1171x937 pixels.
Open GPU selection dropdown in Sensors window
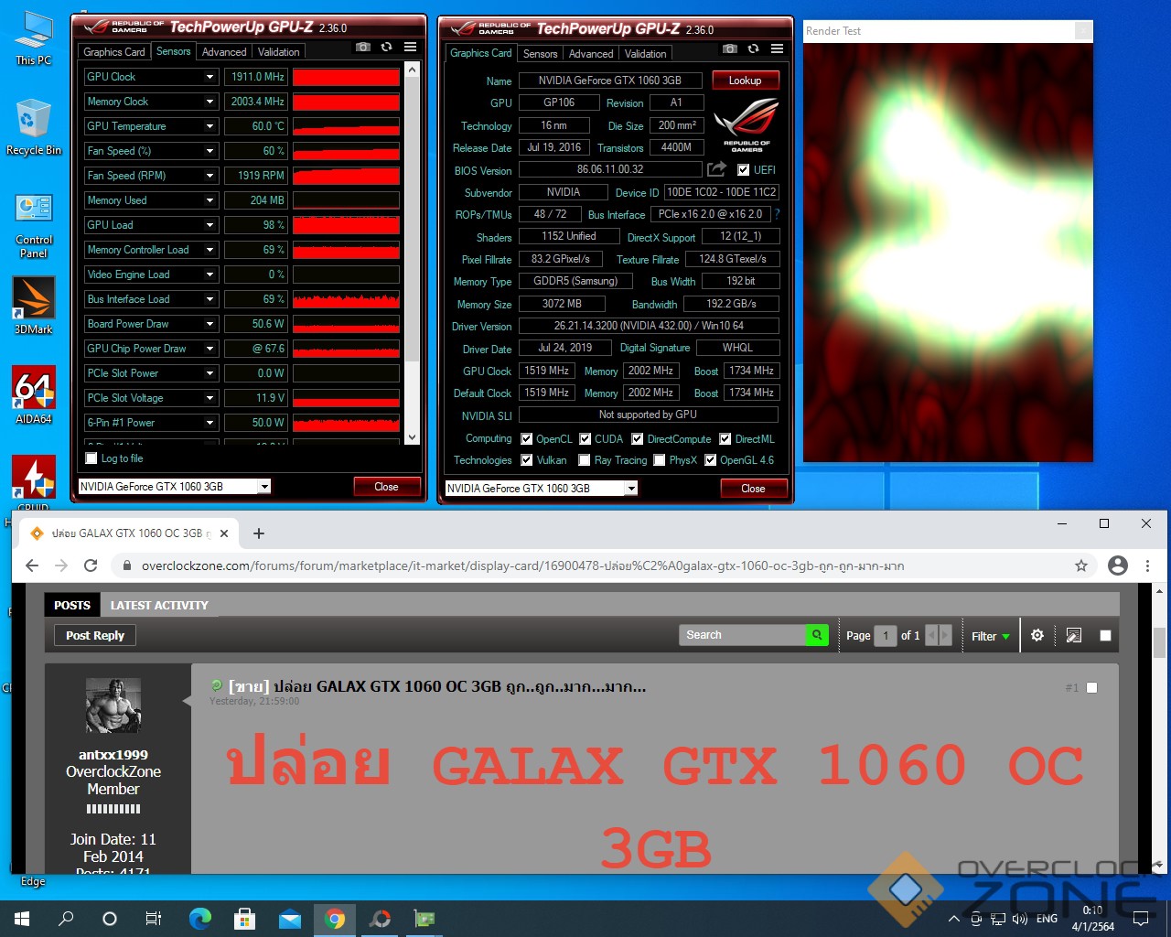coord(264,487)
